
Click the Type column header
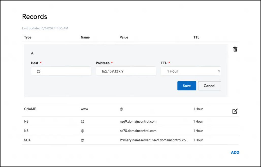point(28,37)
